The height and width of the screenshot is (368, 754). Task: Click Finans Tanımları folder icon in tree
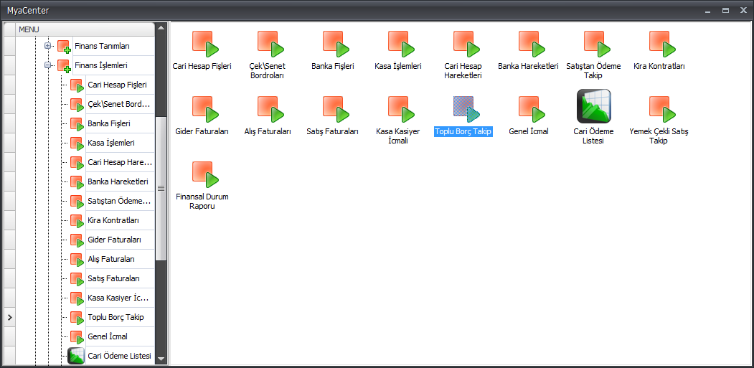pos(64,47)
